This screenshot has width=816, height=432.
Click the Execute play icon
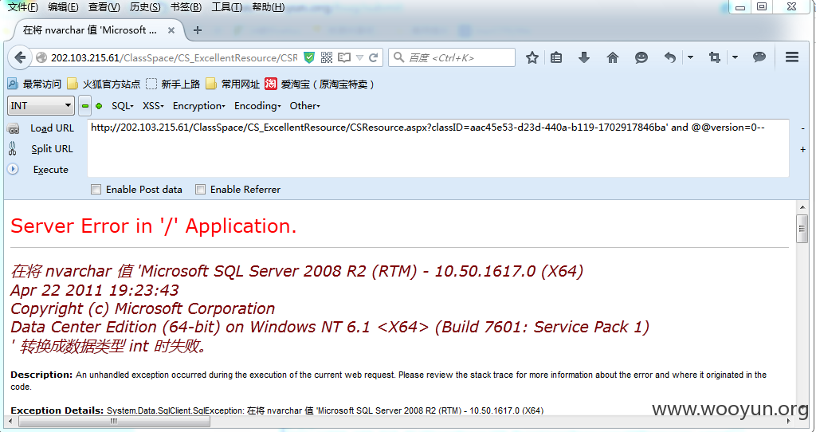point(13,169)
